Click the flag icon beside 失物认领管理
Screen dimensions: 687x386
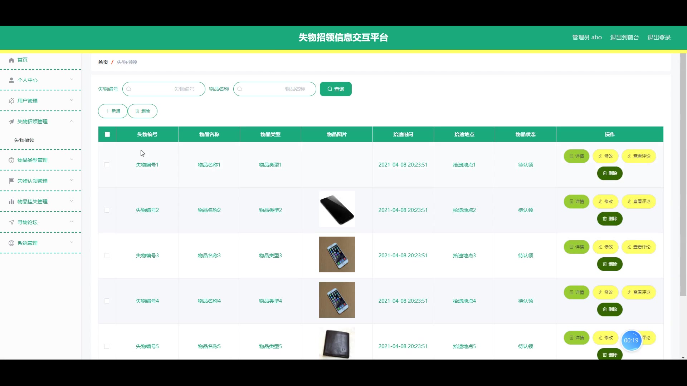(x=11, y=181)
